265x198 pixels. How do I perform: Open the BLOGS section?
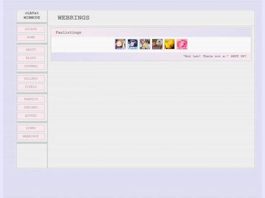click(31, 58)
